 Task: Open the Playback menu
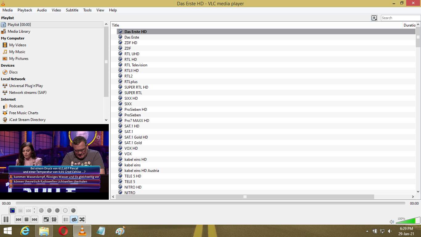click(25, 10)
